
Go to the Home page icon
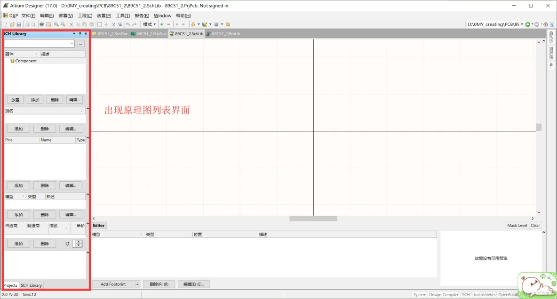tap(546, 24)
